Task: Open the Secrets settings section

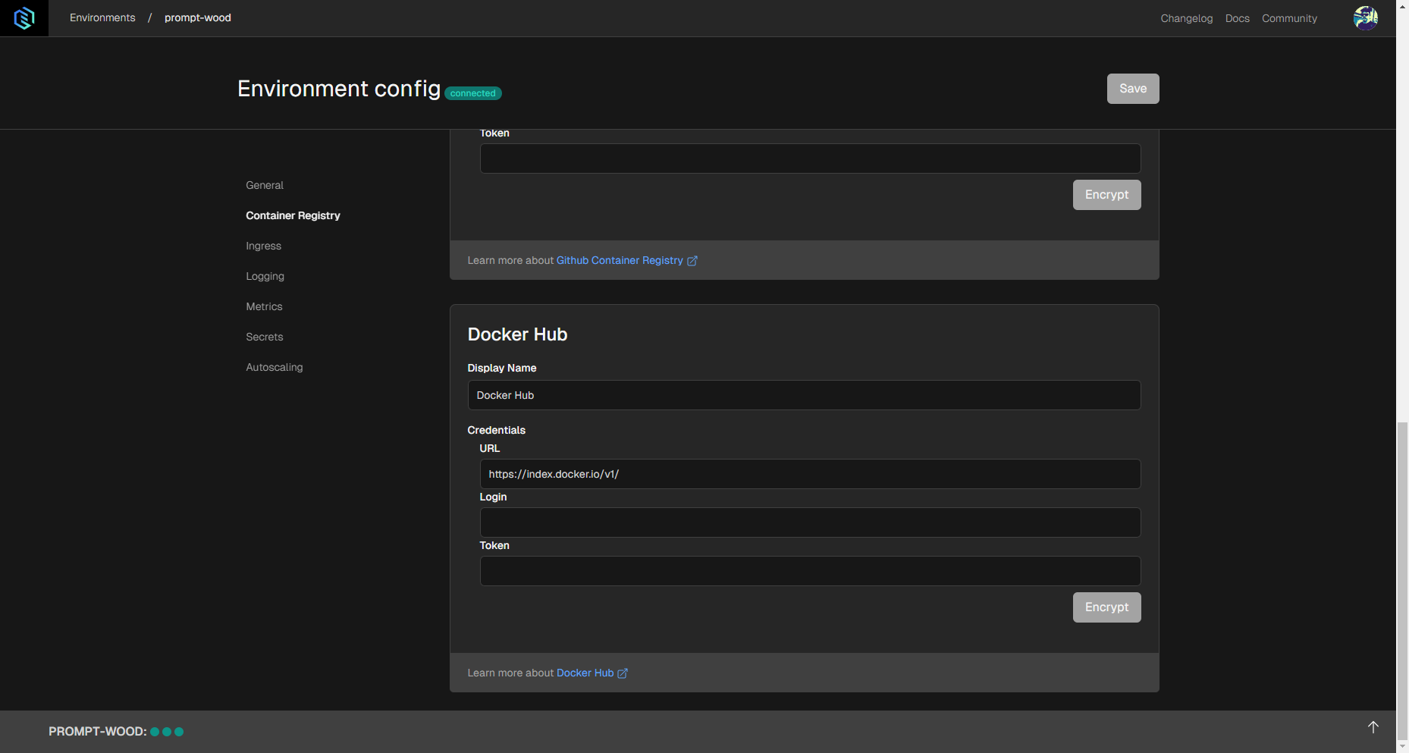Action: 264,337
